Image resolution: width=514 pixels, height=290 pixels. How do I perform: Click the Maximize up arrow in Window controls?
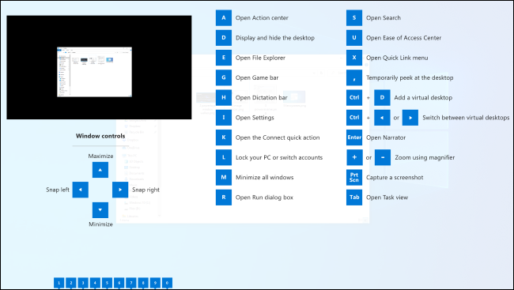[100, 170]
